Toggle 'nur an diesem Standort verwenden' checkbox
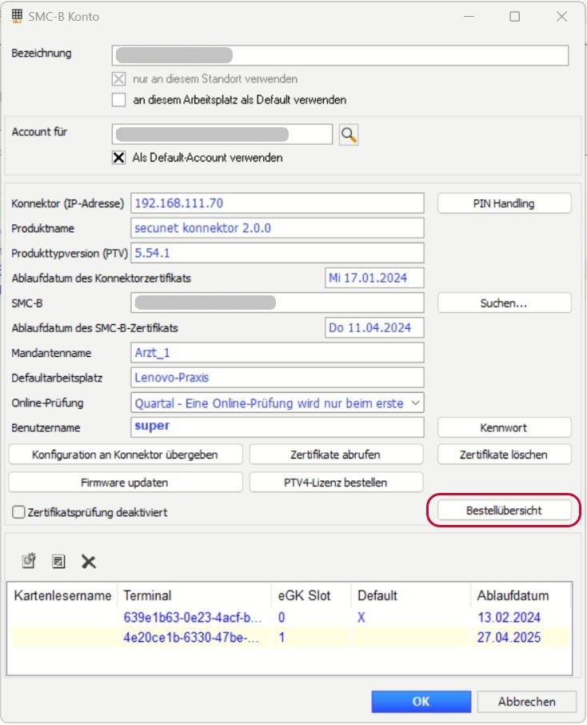The height and width of the screenshot is (725, 587). (x=119, y=79)
